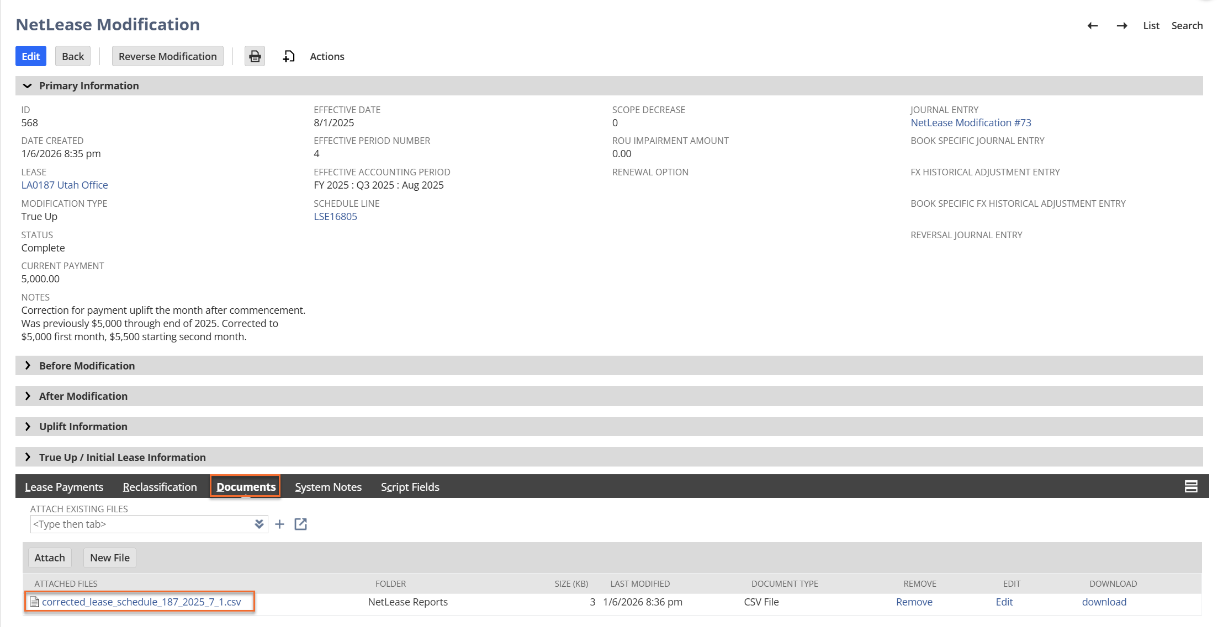Open journal entry NetLease Modification #73
The width and height of the screenshot is (1218, 627).
tap(971, 122)
